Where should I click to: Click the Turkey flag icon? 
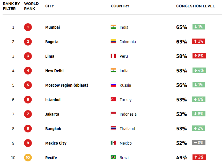[x=113, y=99]
